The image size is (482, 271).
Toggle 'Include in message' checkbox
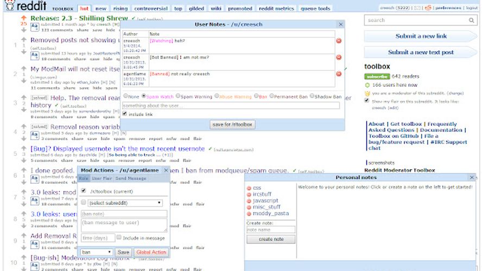pyautogui.click(x=119, y=237)
